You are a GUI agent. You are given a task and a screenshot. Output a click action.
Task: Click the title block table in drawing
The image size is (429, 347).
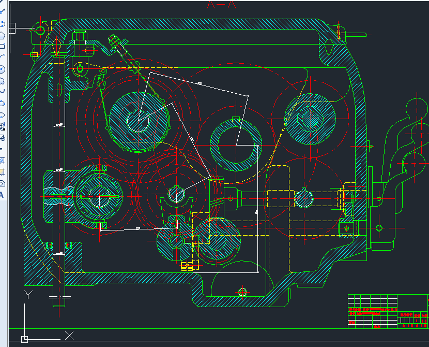coord(388,311)
